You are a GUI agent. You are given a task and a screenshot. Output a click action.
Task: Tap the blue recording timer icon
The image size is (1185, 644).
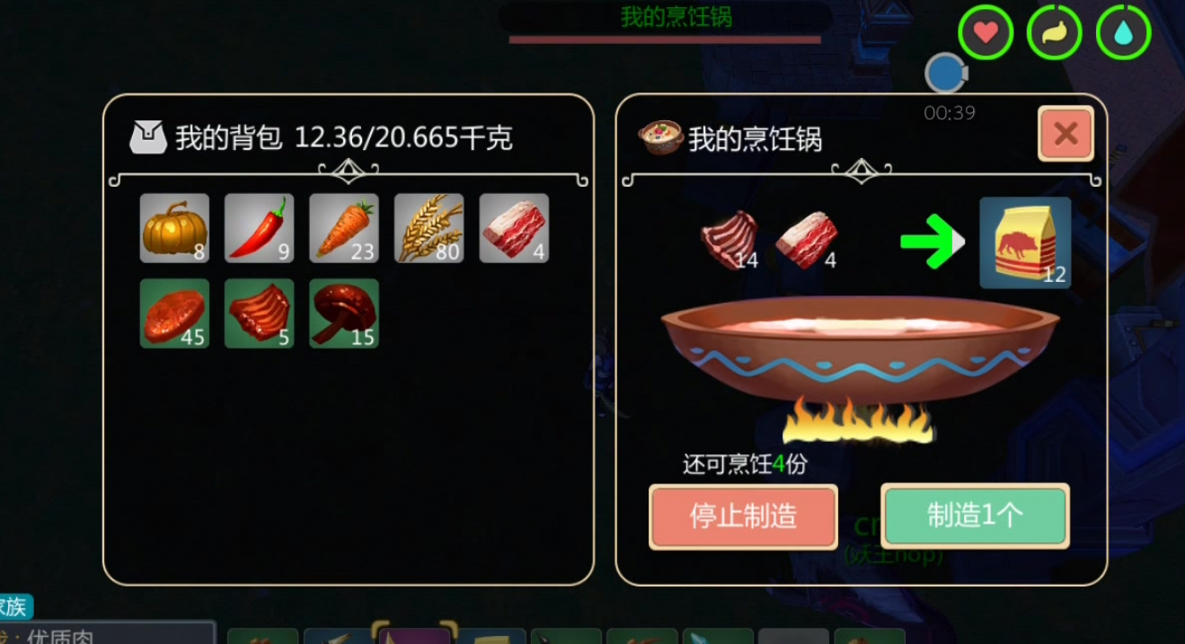point(945,74)
